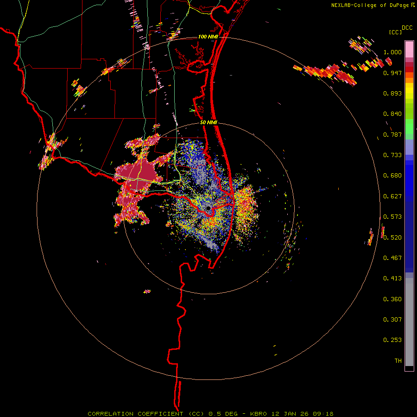This screenshot has width=417, height=417.
Task: Click the 0.627 value on color scale
Action: 392,196
